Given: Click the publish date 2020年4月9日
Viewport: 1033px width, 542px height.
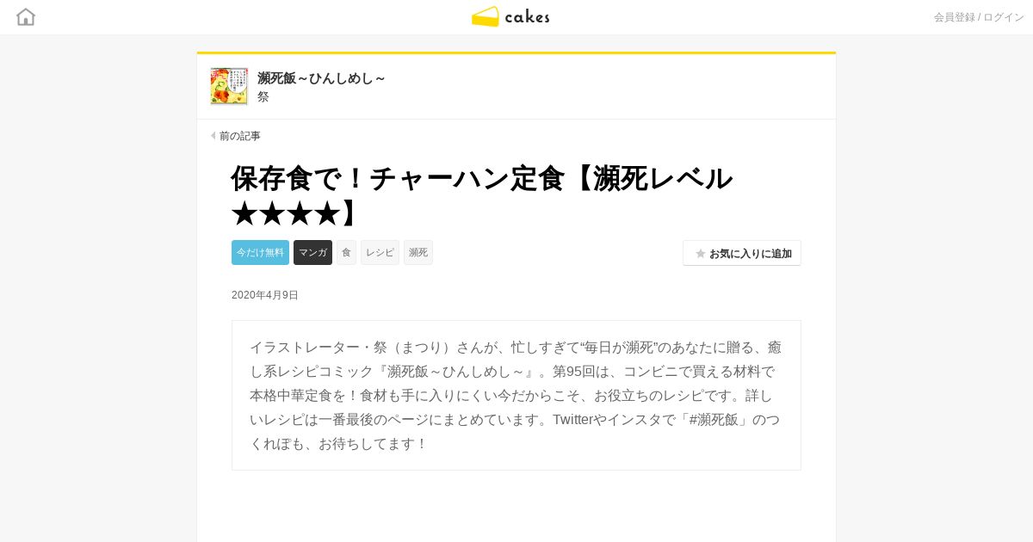Looking at the screenshot, I should (x=265, y=295).
